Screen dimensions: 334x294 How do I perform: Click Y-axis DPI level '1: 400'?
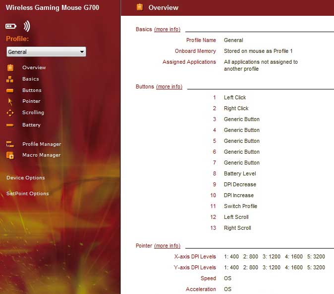[x=231, y=267]
